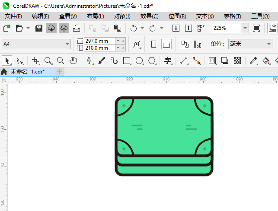Viewport: 278px width, 211px height.
Task: Undo the last action
Action: coord(133,28)
